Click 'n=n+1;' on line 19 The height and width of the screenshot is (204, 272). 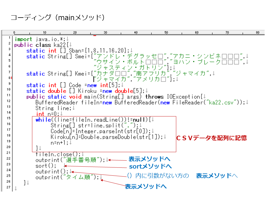59,143
